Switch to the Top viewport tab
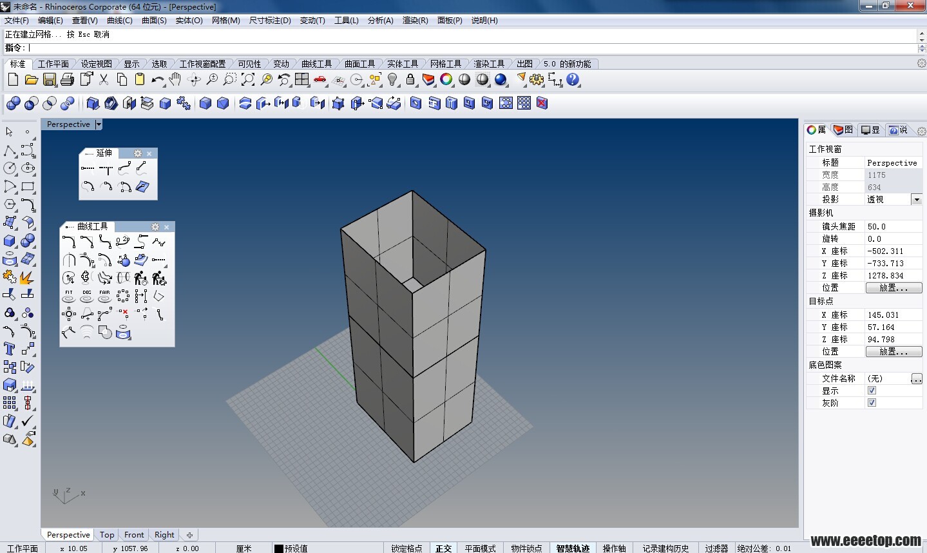 [x=107, y=535]
